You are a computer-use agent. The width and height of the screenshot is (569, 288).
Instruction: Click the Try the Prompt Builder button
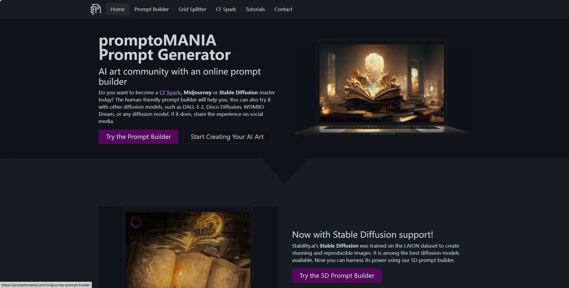point(138,137)
